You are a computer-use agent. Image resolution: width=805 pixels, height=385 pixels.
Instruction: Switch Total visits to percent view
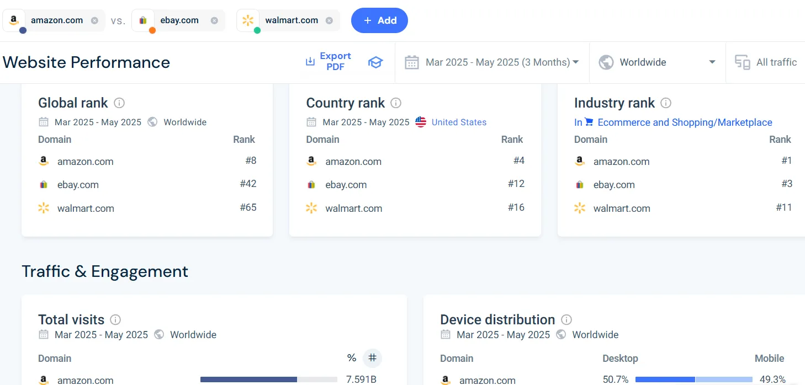[x=352, y=358]
